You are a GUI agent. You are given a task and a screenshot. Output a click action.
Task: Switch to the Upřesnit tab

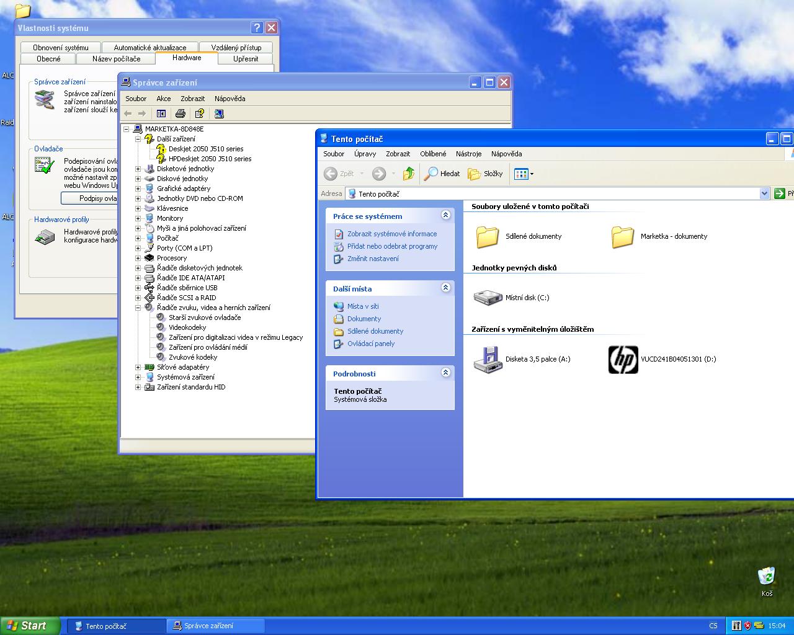click(x=246, y=59)
